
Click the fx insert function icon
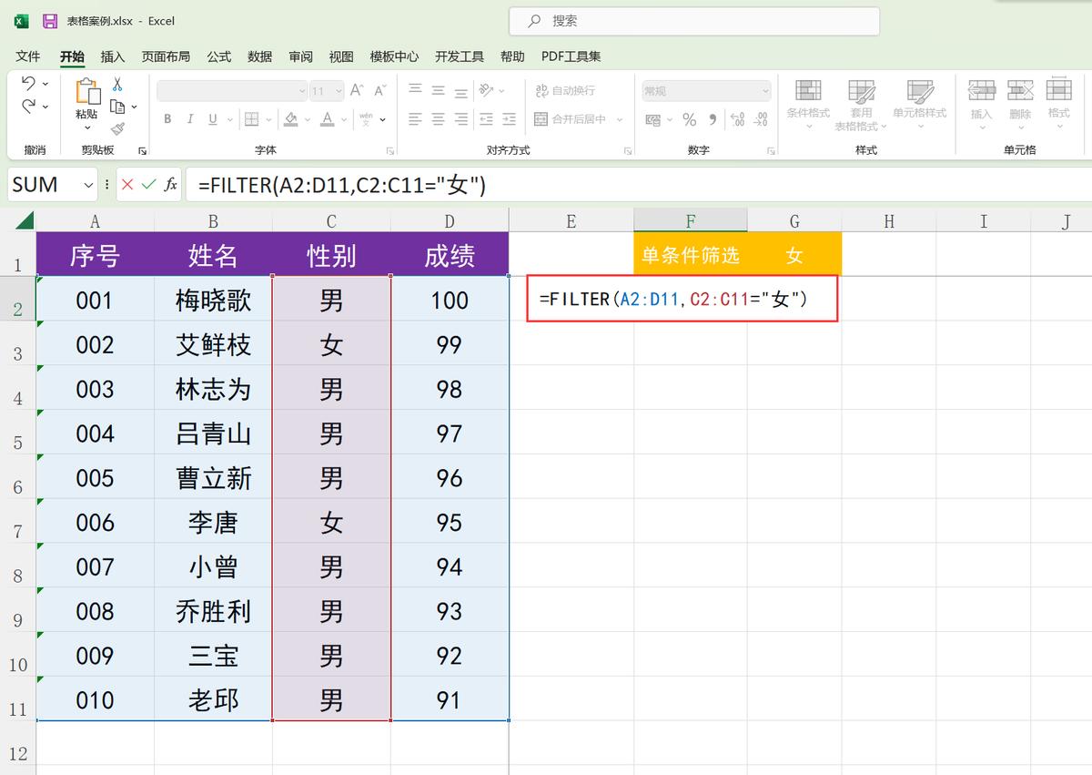click(173, 185)
